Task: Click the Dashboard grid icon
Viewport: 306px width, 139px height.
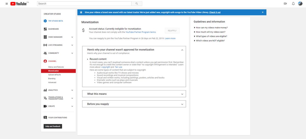Action: point(45,29)
